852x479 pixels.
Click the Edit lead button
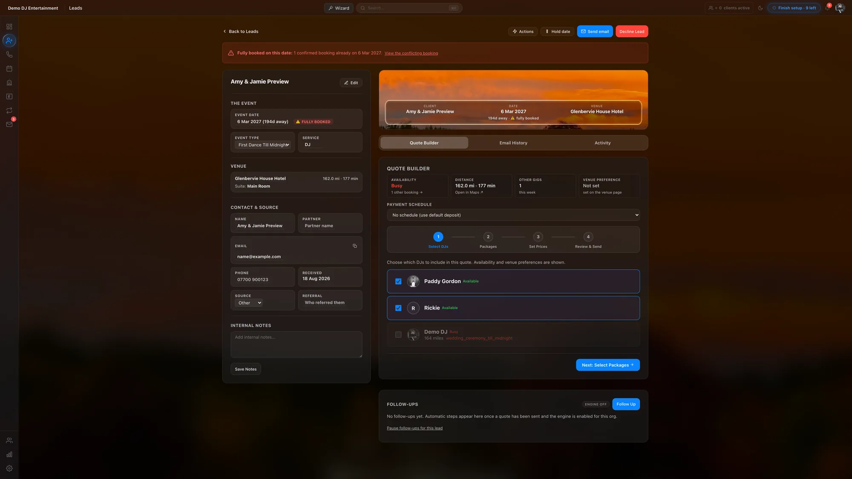351,83
